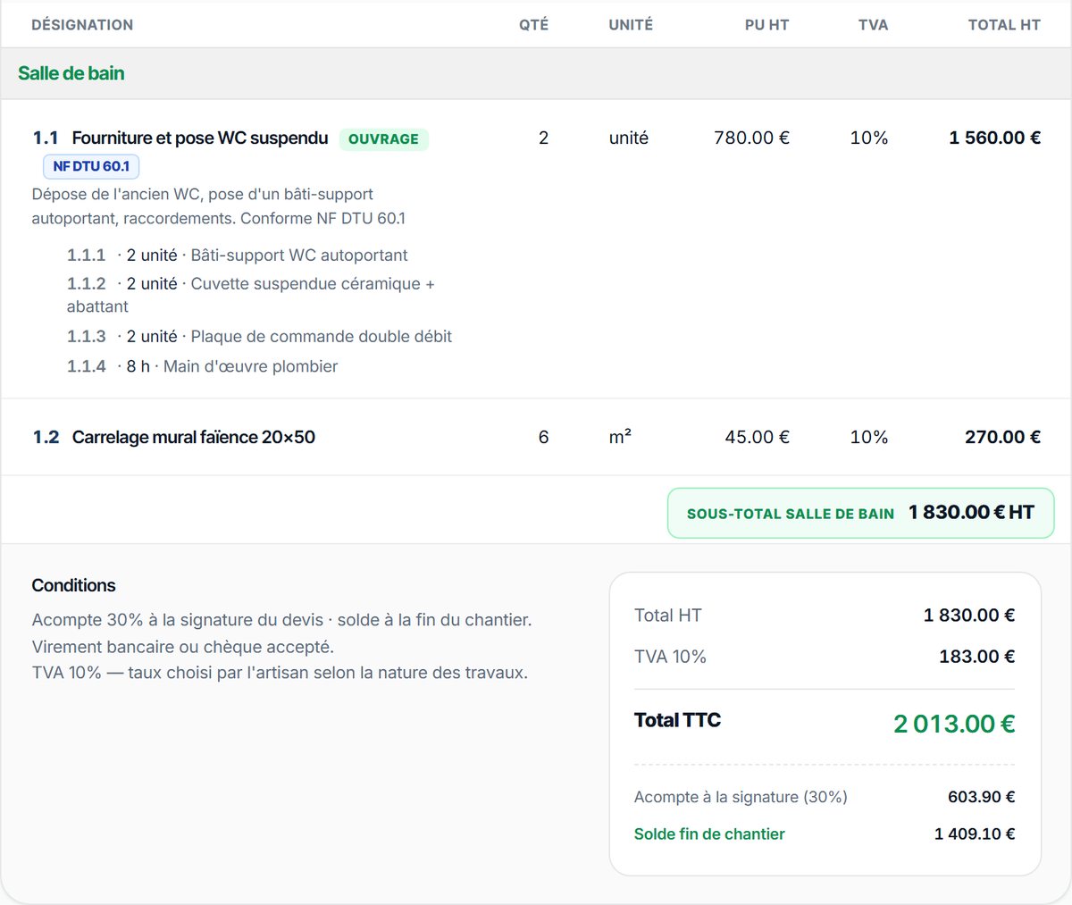Click the deposit amount 603.90 €
Screen dimensions: 1072x905
pyautogui.click(x=981, y=797)
